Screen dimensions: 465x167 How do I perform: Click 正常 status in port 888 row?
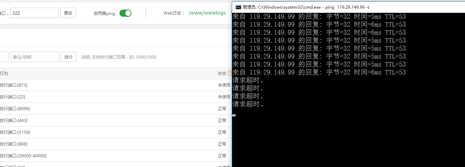[x=222, y=144]
